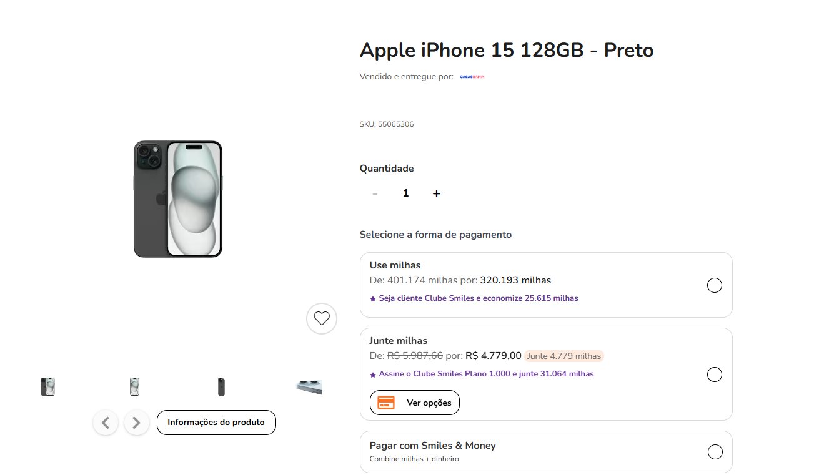Viewport: 814px width, 475px height.
Task: Click the quantity value field
Action: click(x=406, y=193)
